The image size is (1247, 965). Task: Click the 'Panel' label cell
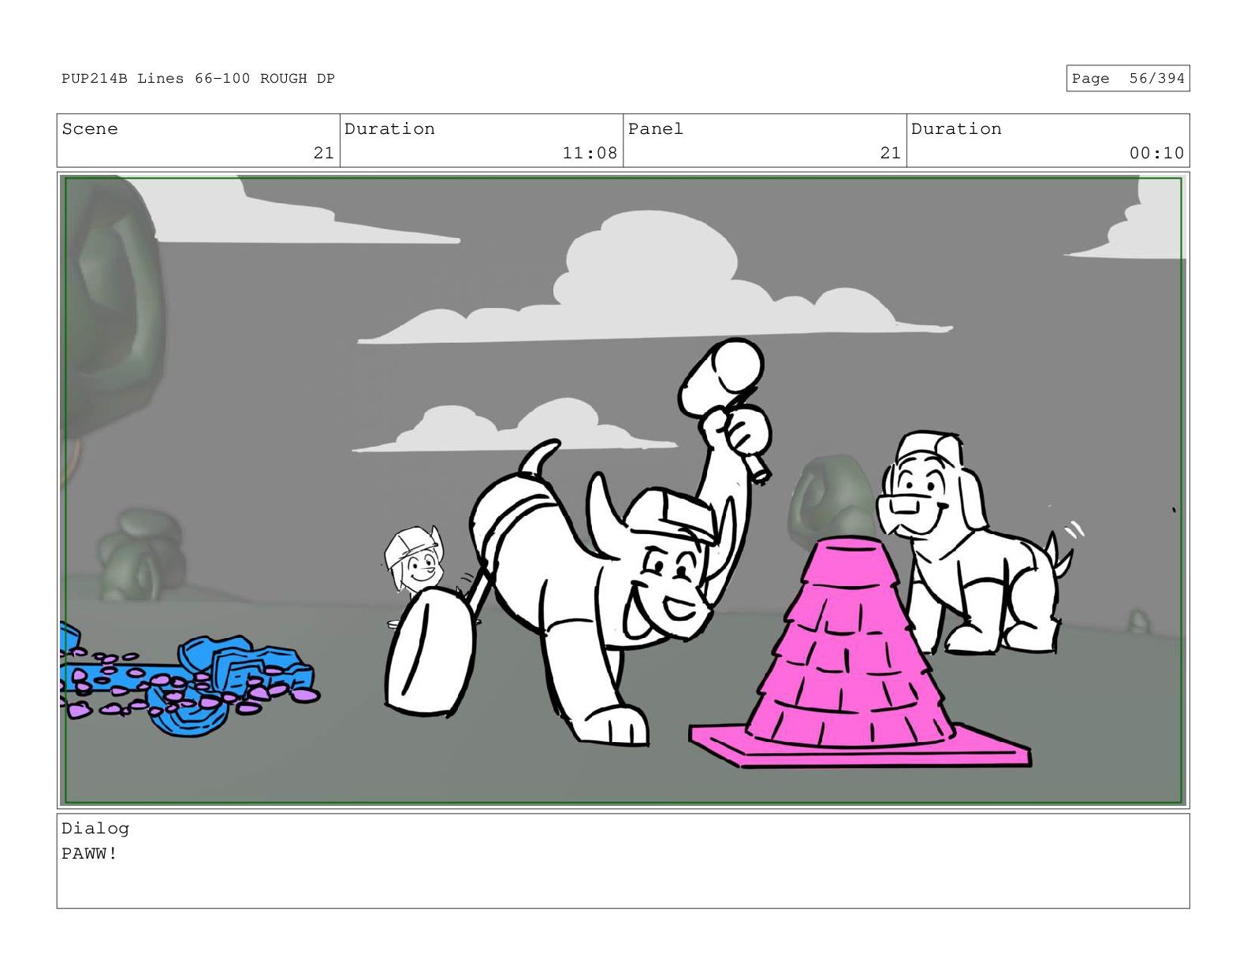[x=765, y=140]
